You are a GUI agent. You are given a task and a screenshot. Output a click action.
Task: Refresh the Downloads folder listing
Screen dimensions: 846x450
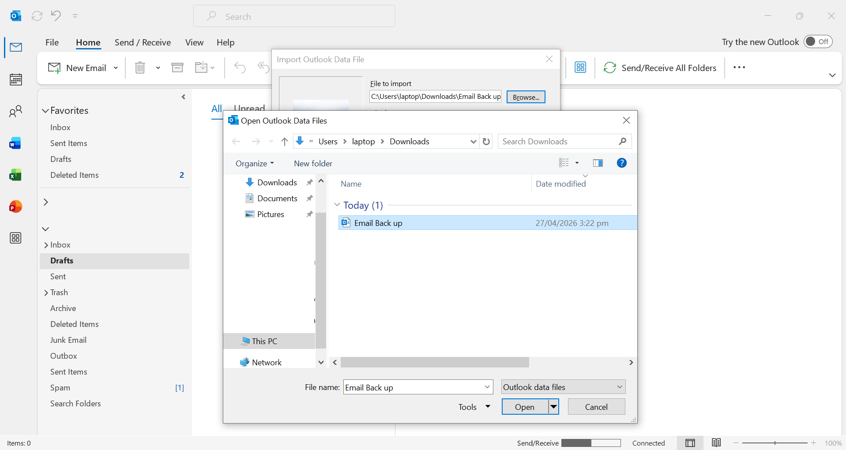tap(486, 142)
